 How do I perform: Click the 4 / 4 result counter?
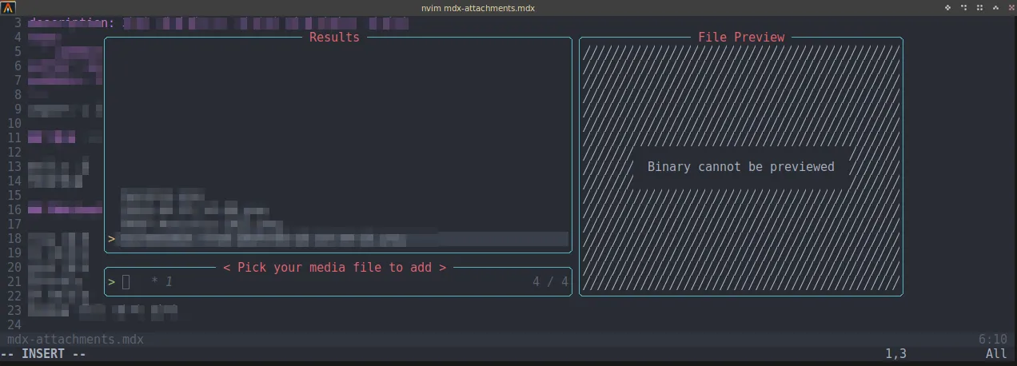550,281
